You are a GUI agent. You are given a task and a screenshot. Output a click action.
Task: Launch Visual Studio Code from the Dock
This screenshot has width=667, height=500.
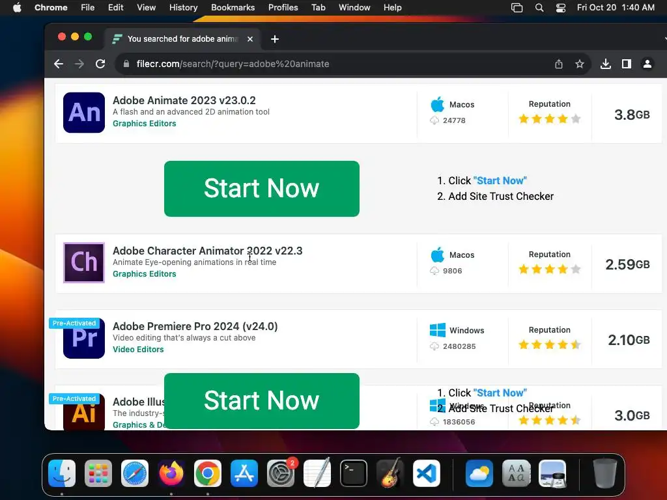tap(426, 473)
